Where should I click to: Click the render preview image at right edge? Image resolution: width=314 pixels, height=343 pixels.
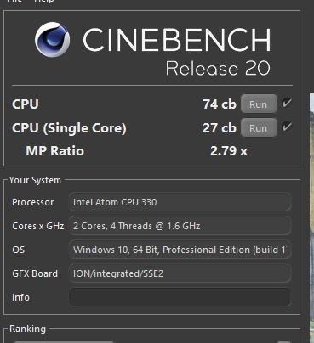311,218
